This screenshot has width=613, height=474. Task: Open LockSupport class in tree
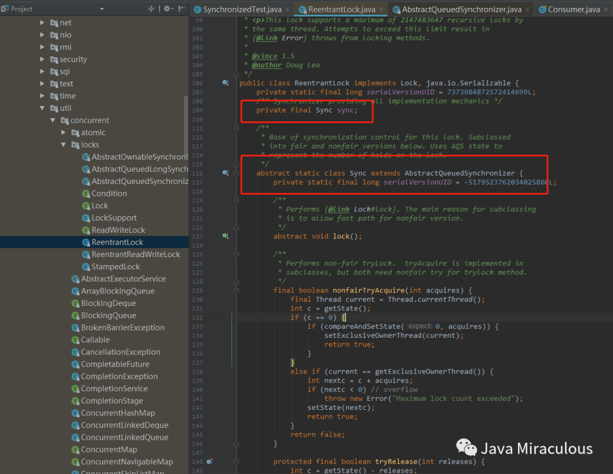click(109, 217)
